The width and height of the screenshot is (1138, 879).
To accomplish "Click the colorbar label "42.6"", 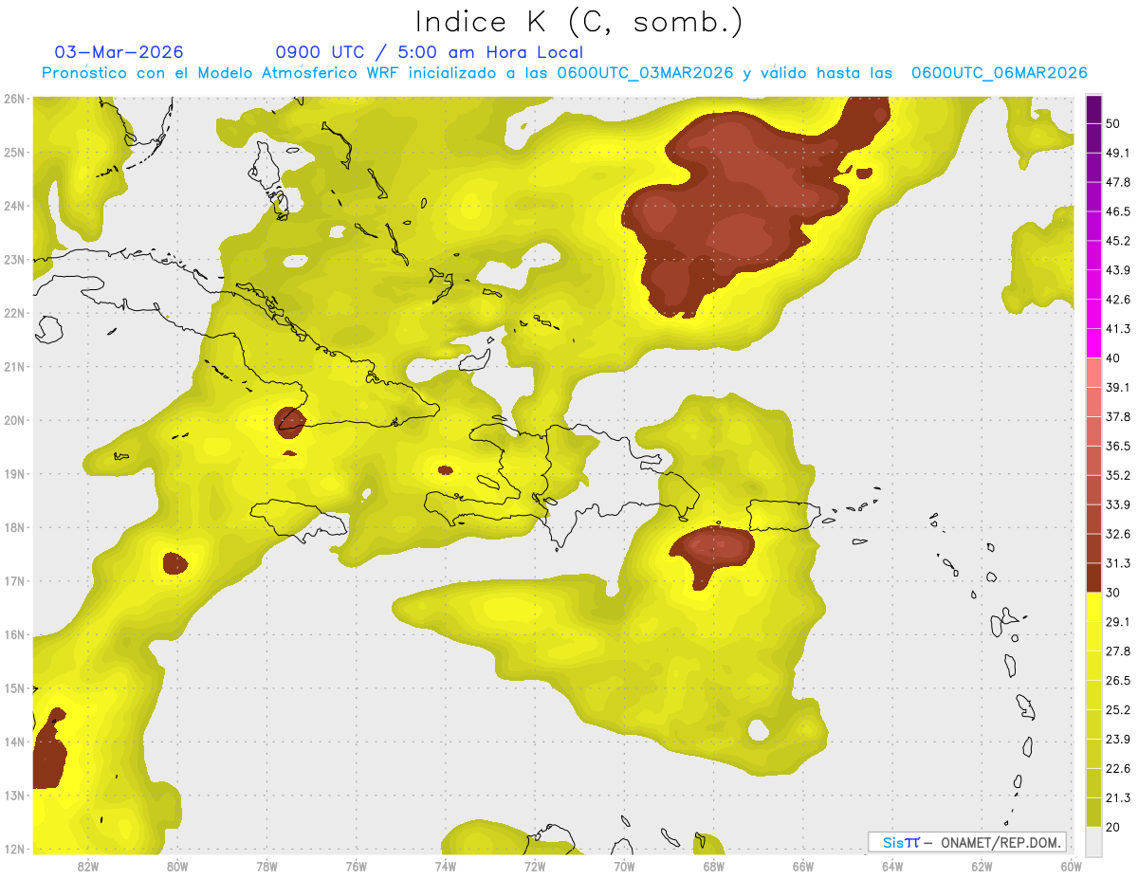I will (1118, 300).
